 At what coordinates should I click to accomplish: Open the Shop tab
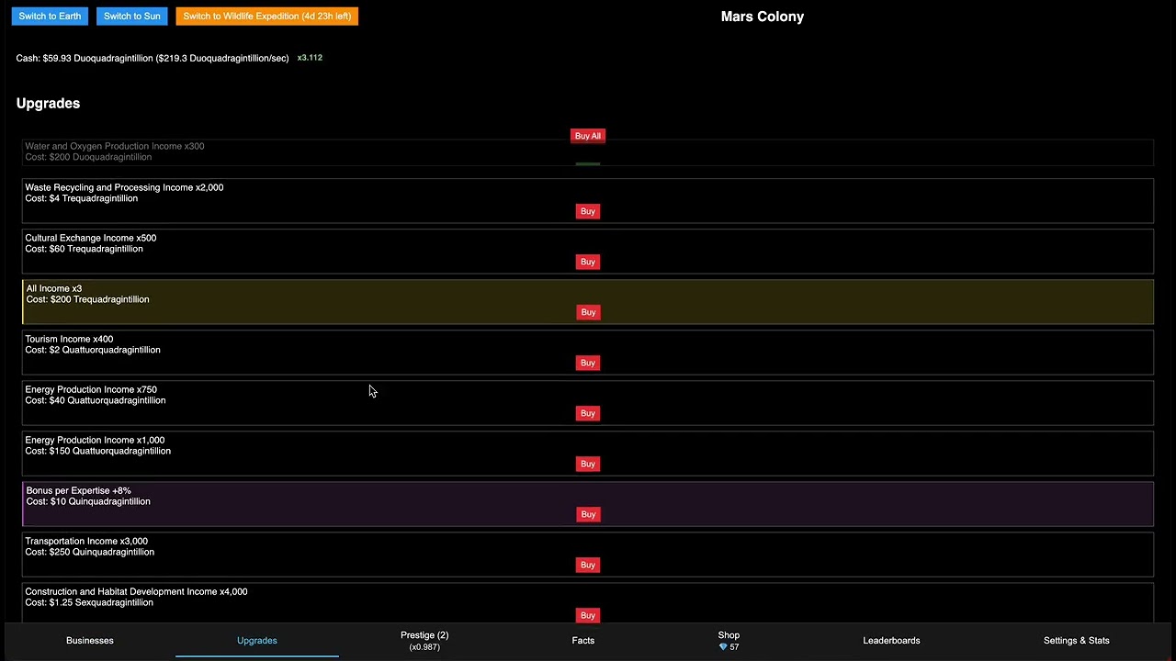point(729,640)
